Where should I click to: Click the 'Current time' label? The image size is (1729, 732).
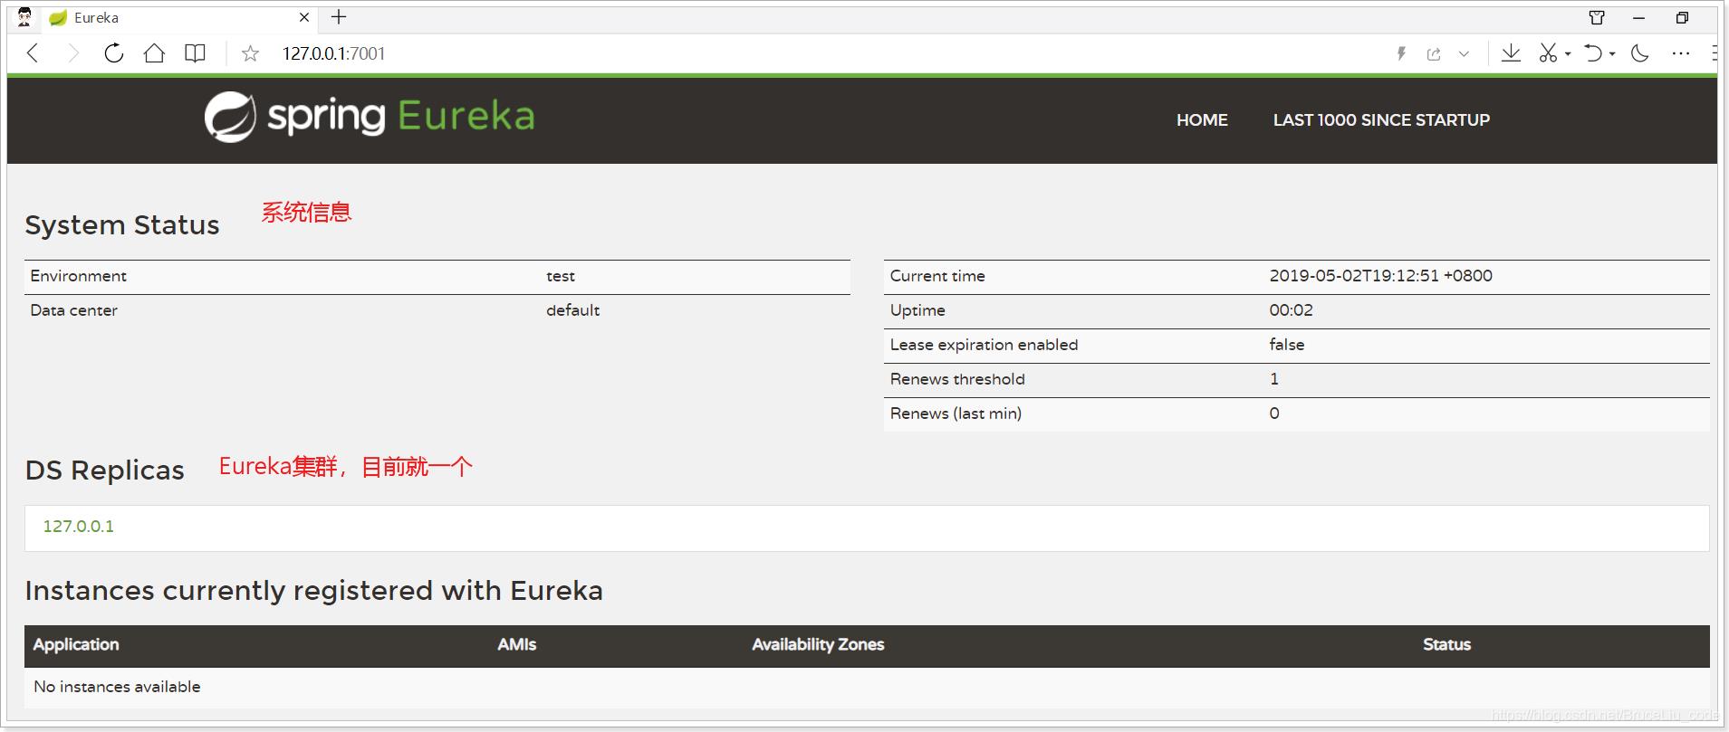click(937, 276)
